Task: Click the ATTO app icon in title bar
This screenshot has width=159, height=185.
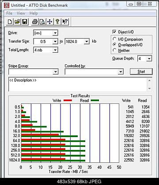Action: (x=7, y=5)
